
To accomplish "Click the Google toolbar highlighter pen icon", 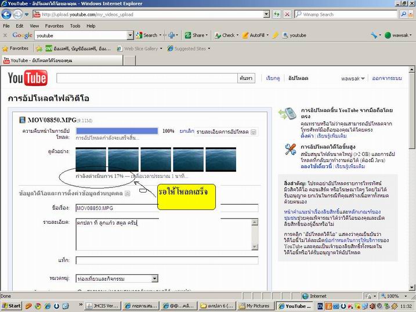I will coord(276,35).
